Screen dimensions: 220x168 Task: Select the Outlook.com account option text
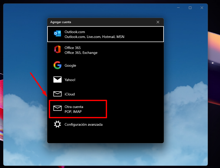tap(75, 32)
